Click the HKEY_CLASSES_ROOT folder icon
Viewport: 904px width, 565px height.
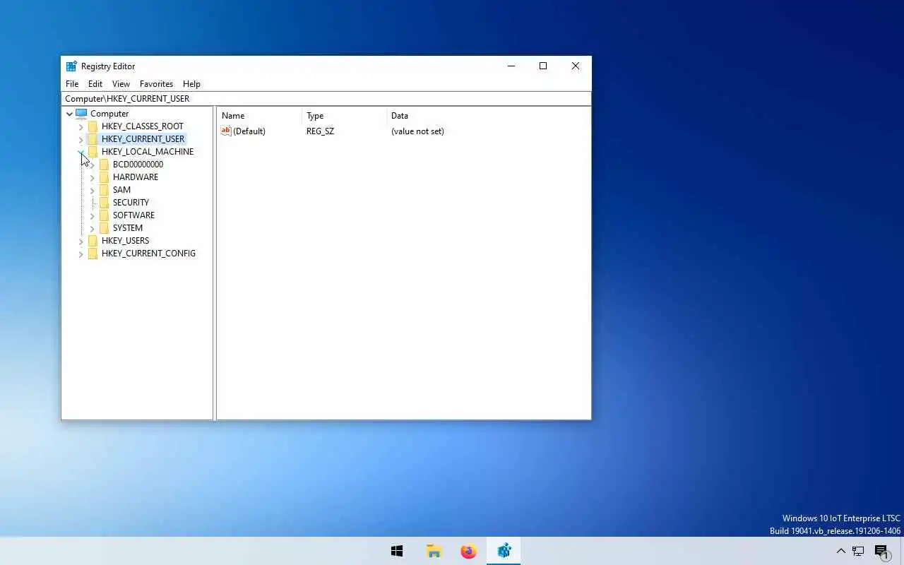93,126
